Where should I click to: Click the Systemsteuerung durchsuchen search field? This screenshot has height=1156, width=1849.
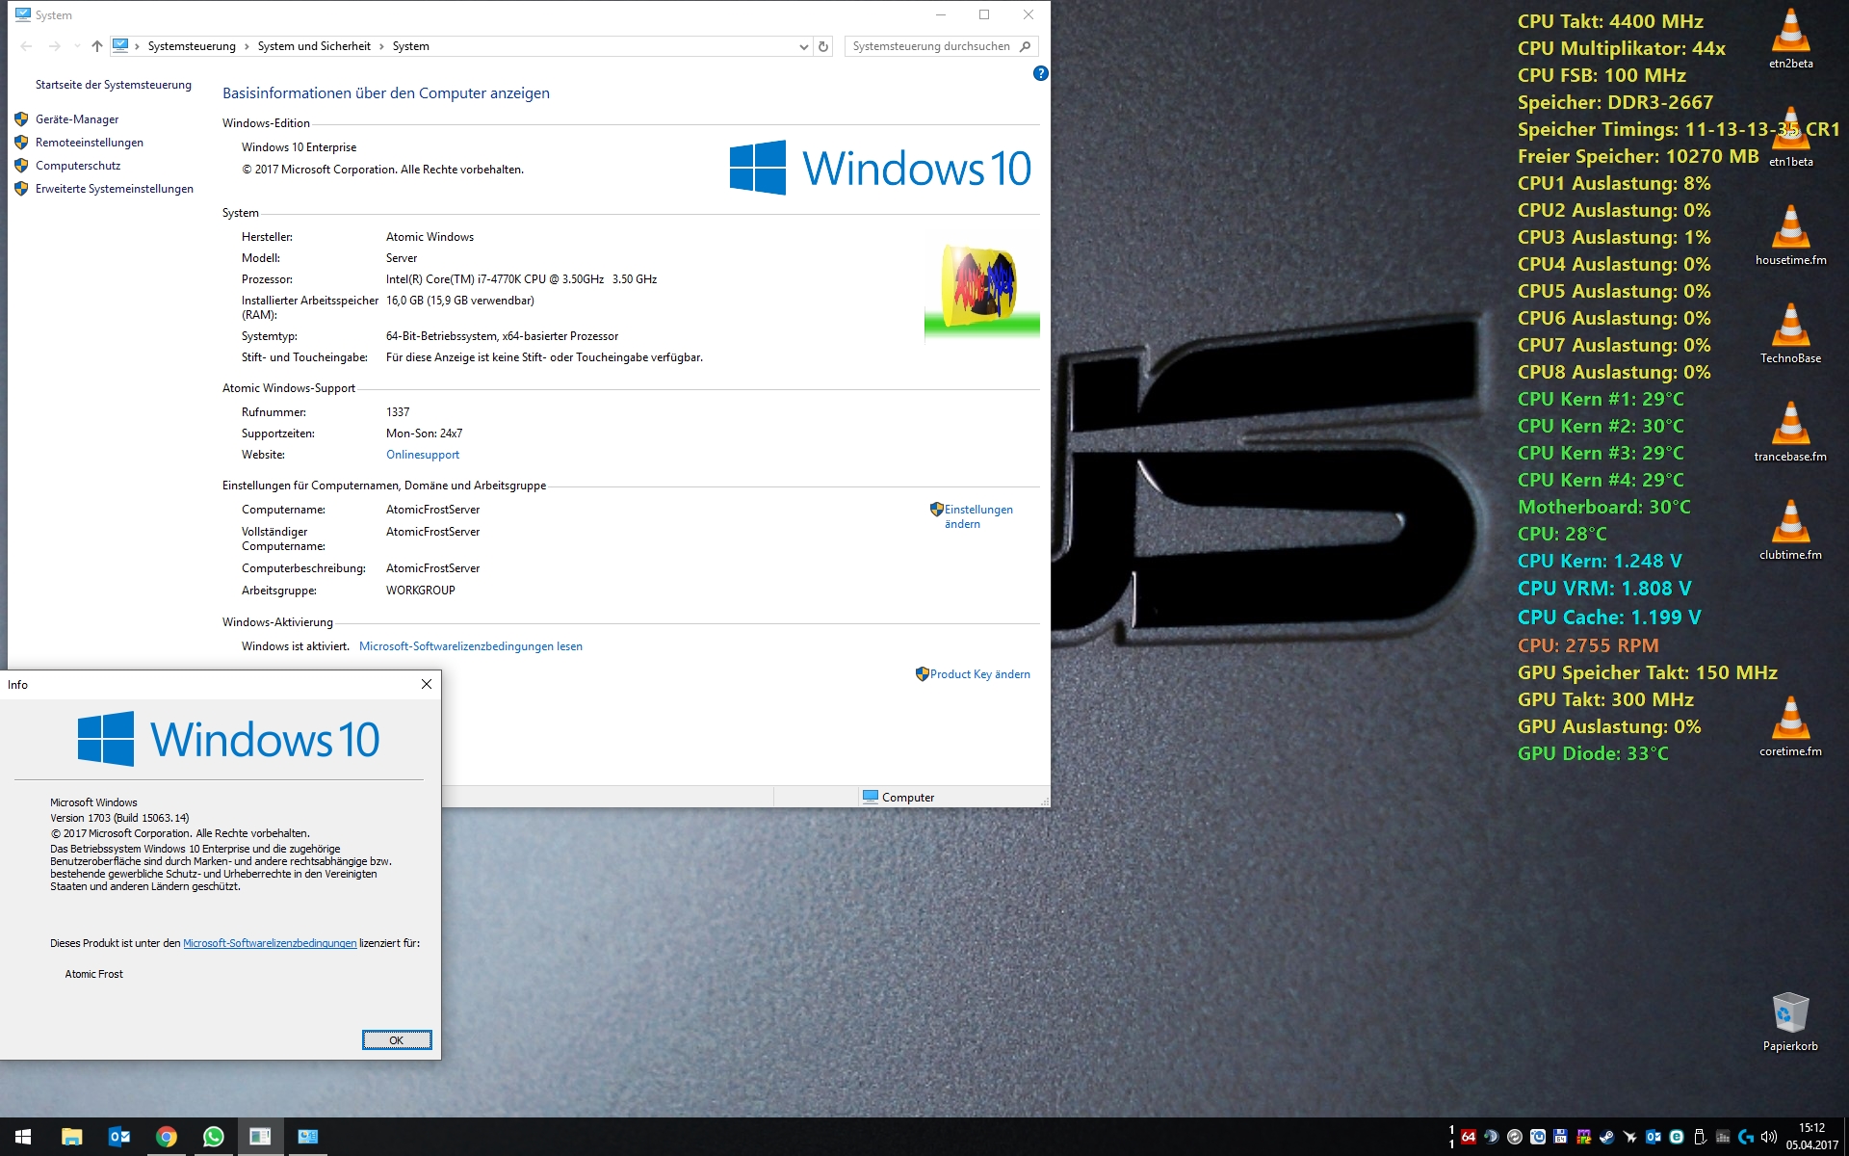point(930,46)
